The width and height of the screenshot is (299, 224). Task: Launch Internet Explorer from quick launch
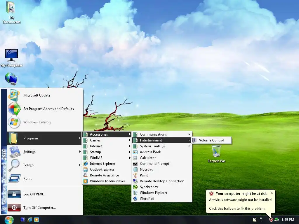[x=30, y=220]
